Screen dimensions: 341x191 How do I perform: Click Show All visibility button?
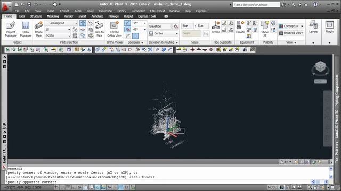(x=265, y=29)
